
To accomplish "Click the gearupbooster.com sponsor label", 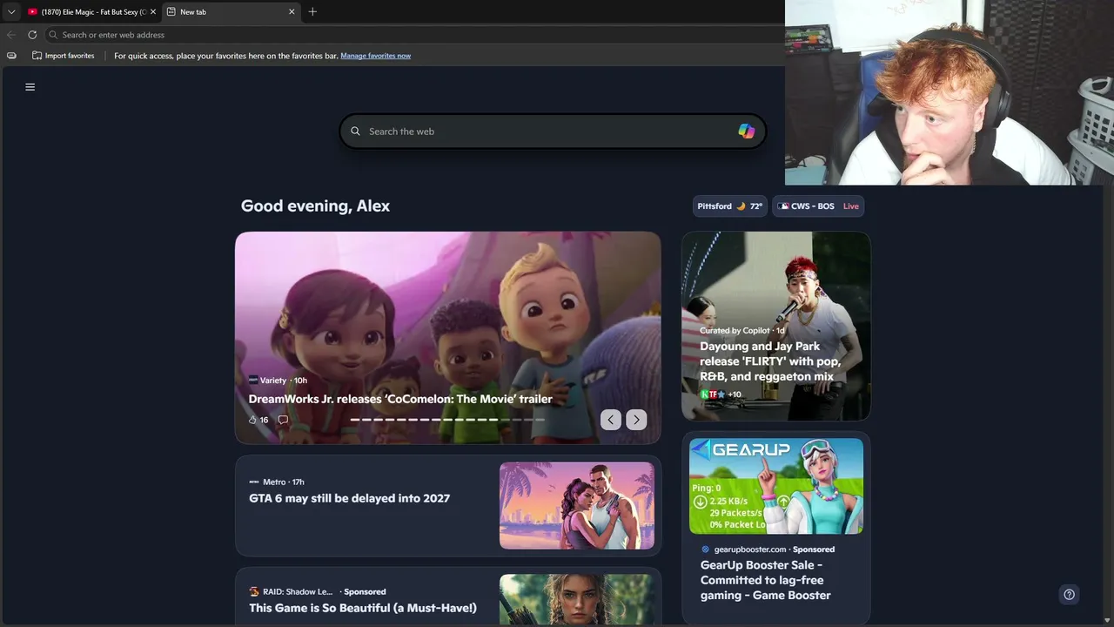I will [x=750, y=549].
